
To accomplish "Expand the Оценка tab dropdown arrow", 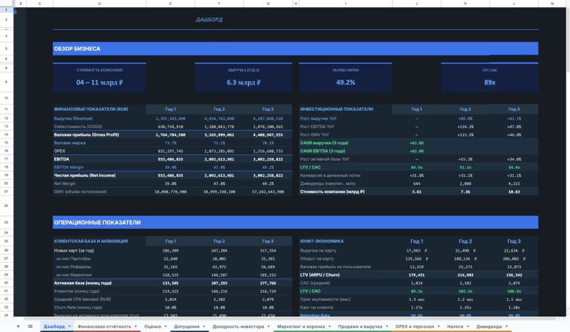I will pos(165,326).
